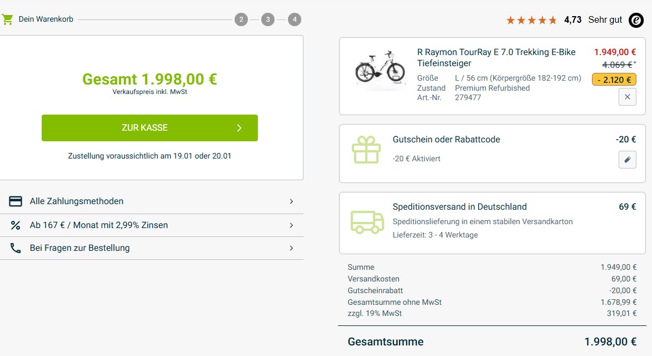Click the credit card payment icon
Screen dimensions: 652x356
16,201
